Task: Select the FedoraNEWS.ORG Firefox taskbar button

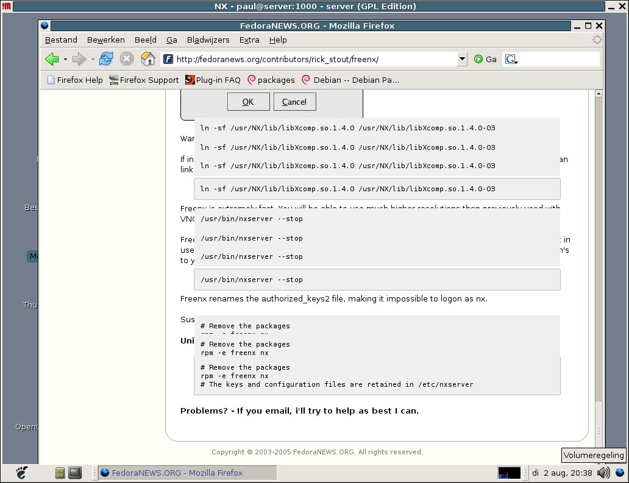Action: 187,473
